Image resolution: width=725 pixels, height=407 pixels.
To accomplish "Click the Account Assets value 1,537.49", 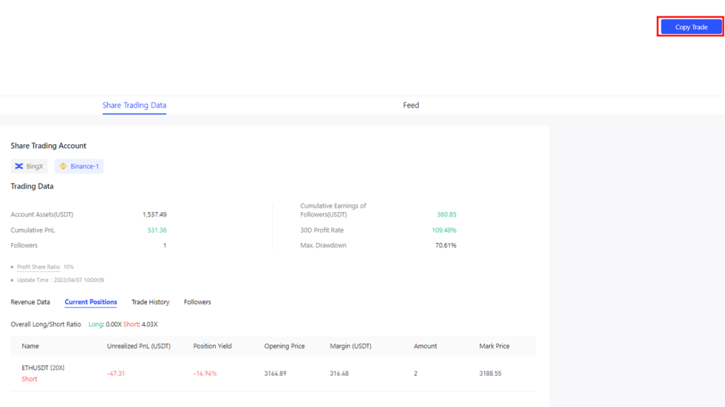I will click(154, 214).
